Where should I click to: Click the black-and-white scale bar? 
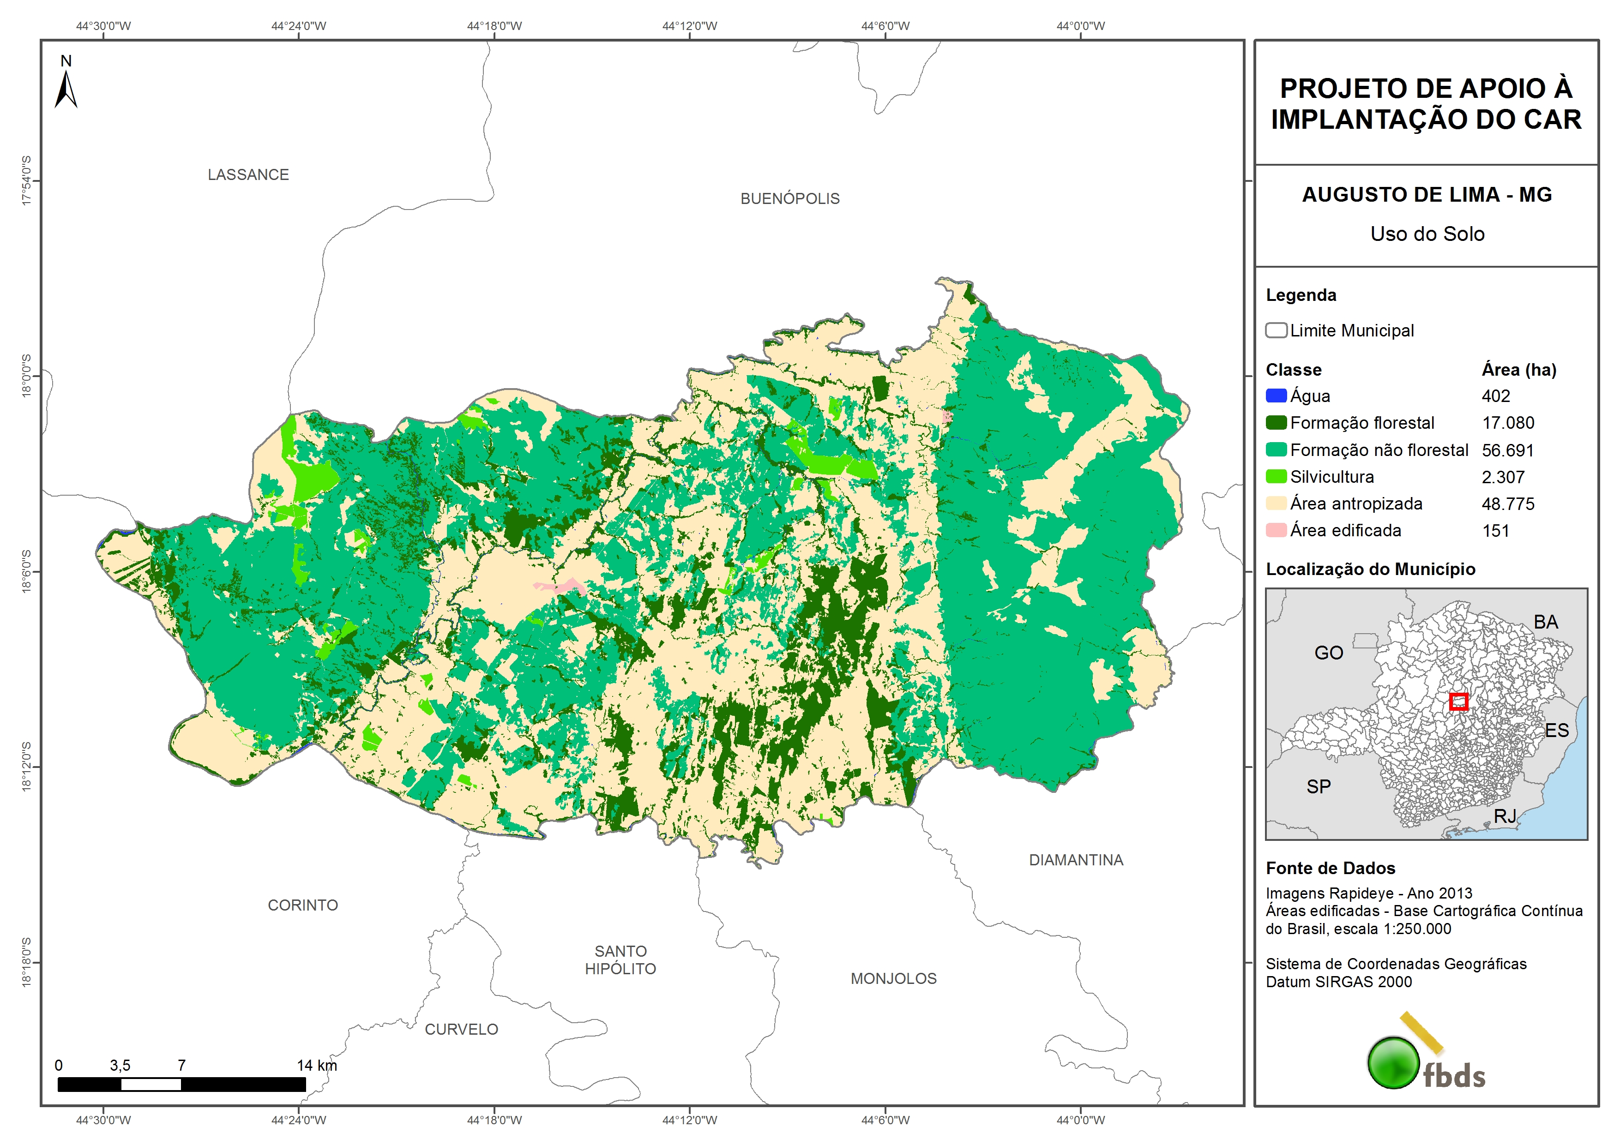(181, 1085)
